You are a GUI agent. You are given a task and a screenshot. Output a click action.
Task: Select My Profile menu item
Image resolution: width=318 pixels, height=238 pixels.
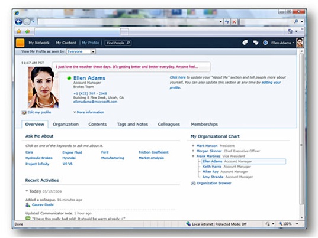pos(91,43)
